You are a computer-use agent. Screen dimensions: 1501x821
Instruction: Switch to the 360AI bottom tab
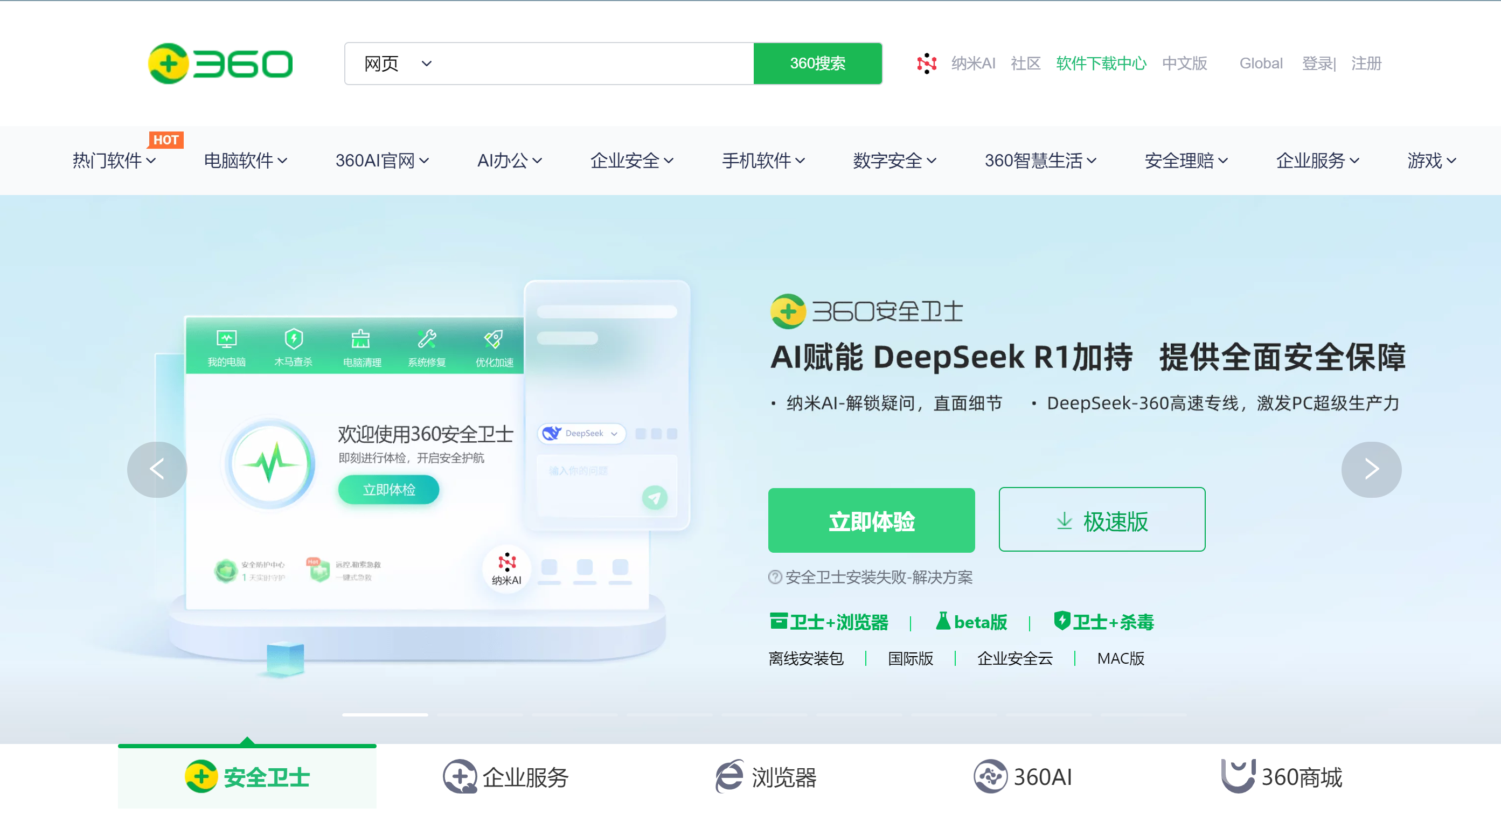coord(1023,776)
